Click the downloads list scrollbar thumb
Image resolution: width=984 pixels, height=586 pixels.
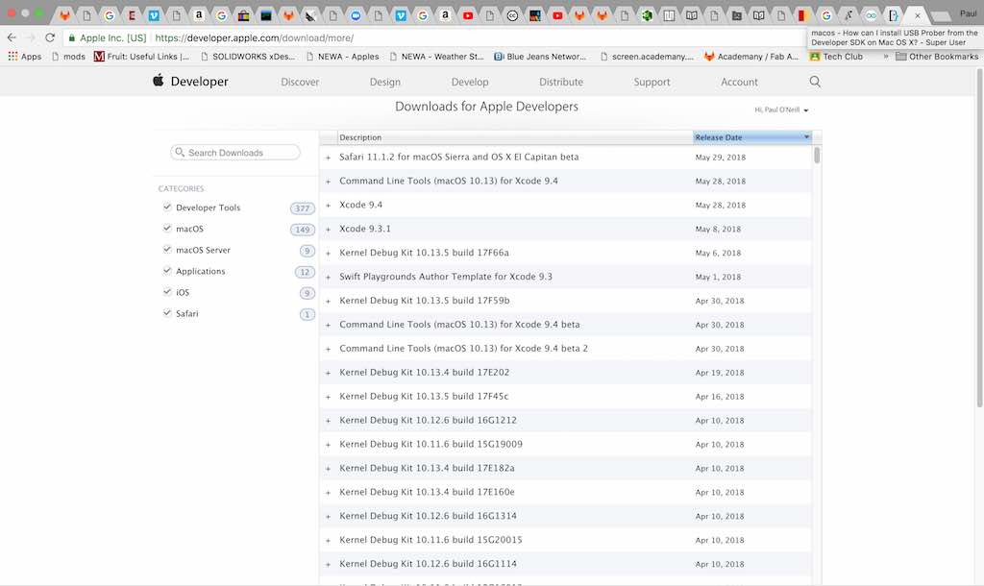tap(817, 155)
